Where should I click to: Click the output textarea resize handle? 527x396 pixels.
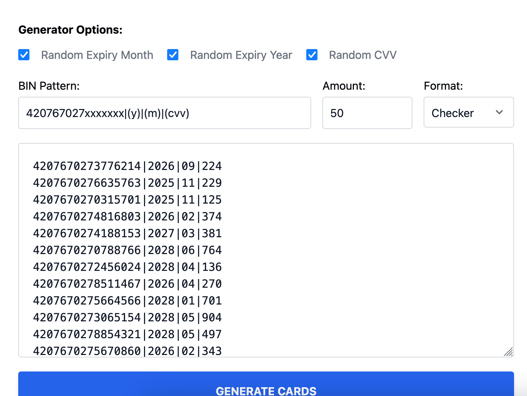point(508,352)
